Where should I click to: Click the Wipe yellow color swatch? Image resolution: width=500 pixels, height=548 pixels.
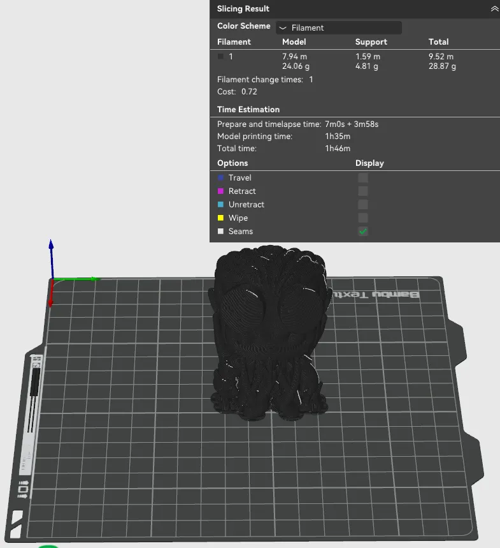(220, 218)
